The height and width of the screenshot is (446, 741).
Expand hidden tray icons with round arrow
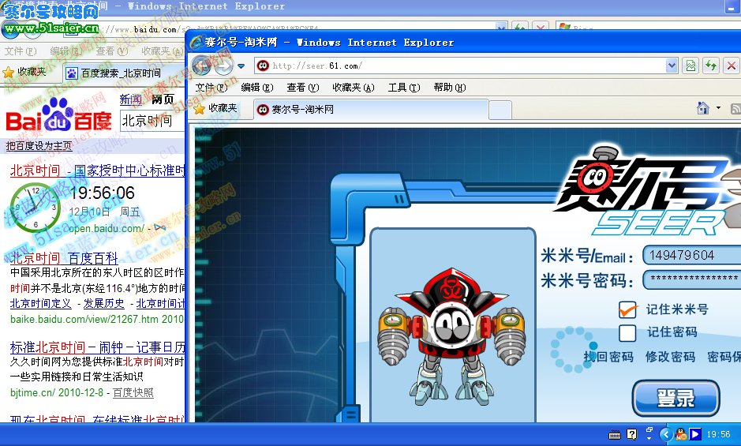click(666, 434)
